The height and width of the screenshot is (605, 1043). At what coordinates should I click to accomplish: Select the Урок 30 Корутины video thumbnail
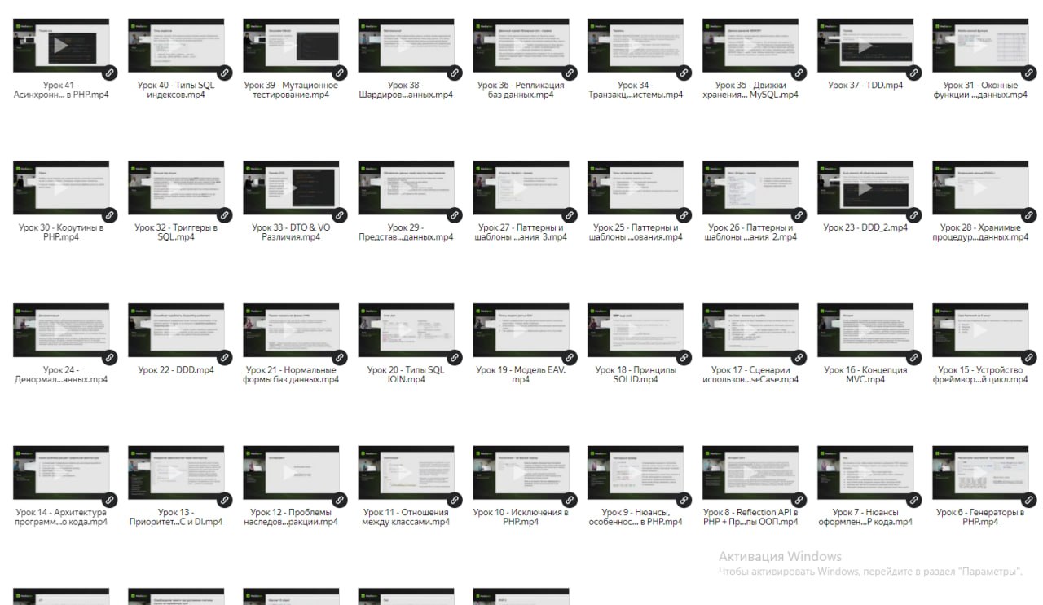click(x=61, y=188)
